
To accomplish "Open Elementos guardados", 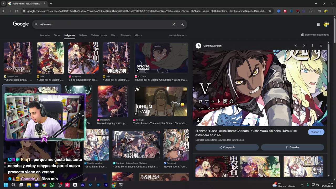I will (315, 35).
